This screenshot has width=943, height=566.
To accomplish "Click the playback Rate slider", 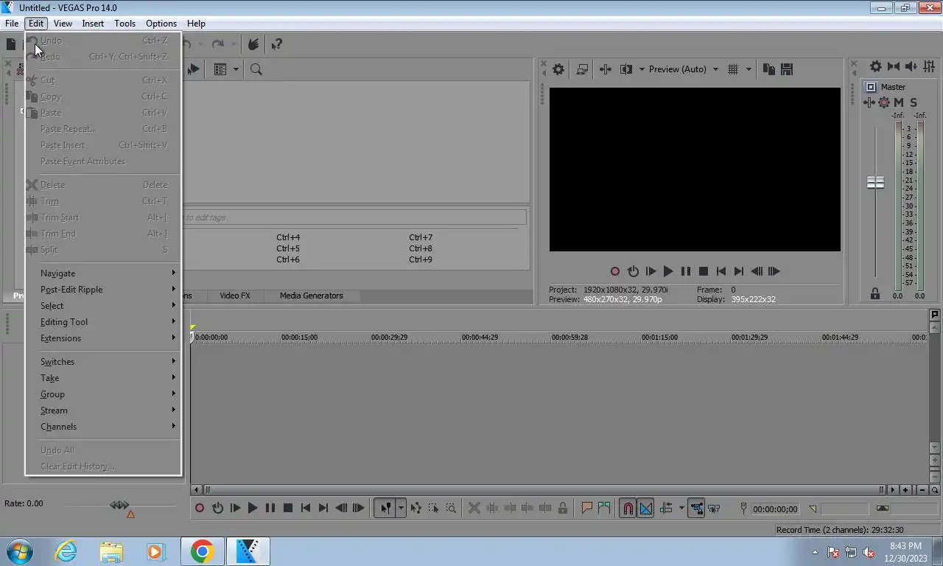I will pos(119,505).
